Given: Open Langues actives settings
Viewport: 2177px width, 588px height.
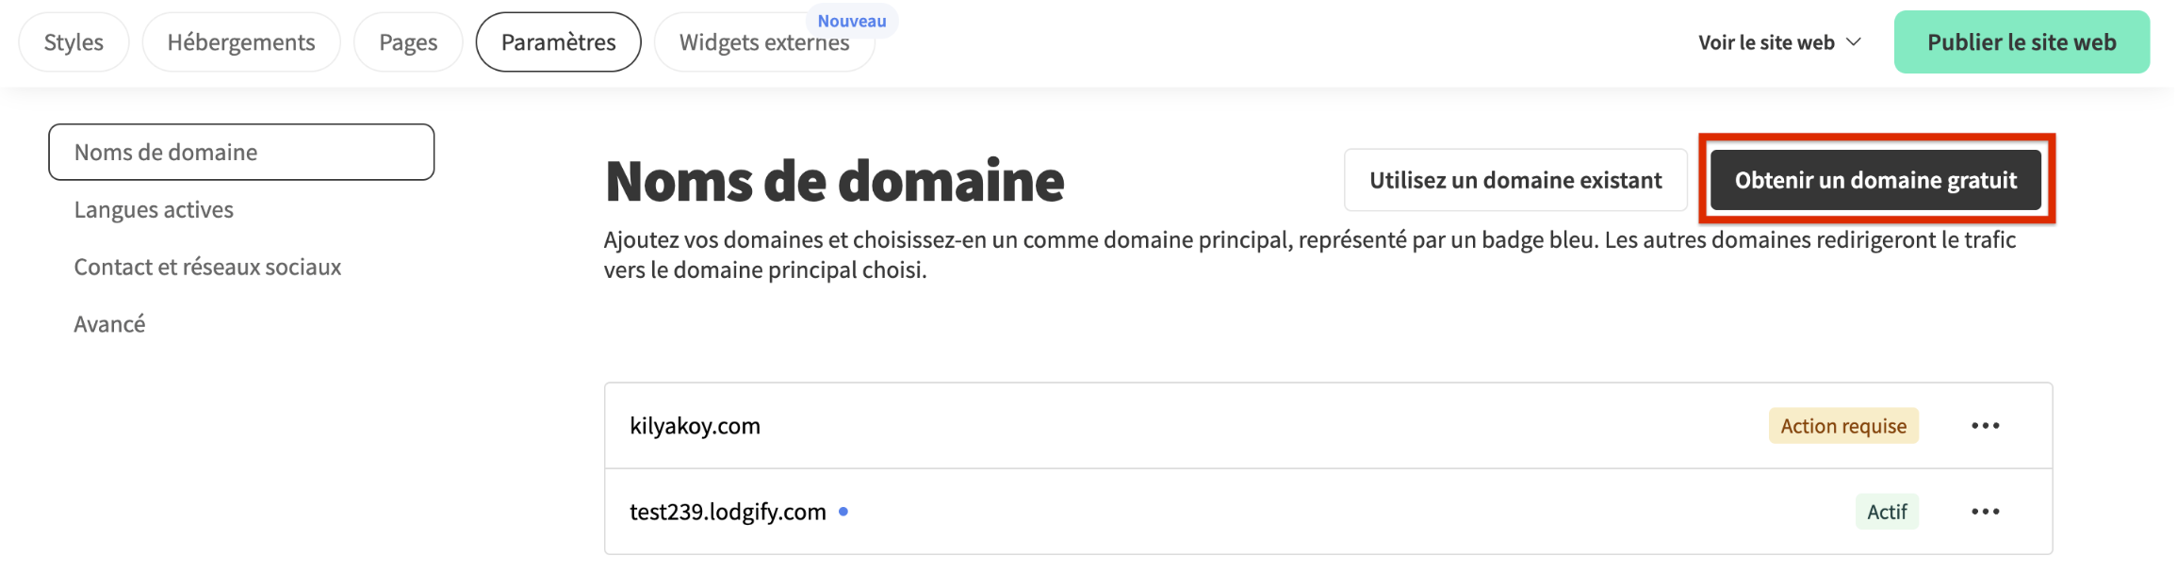Looking at the screenshot, I should (x=154, y=209).
